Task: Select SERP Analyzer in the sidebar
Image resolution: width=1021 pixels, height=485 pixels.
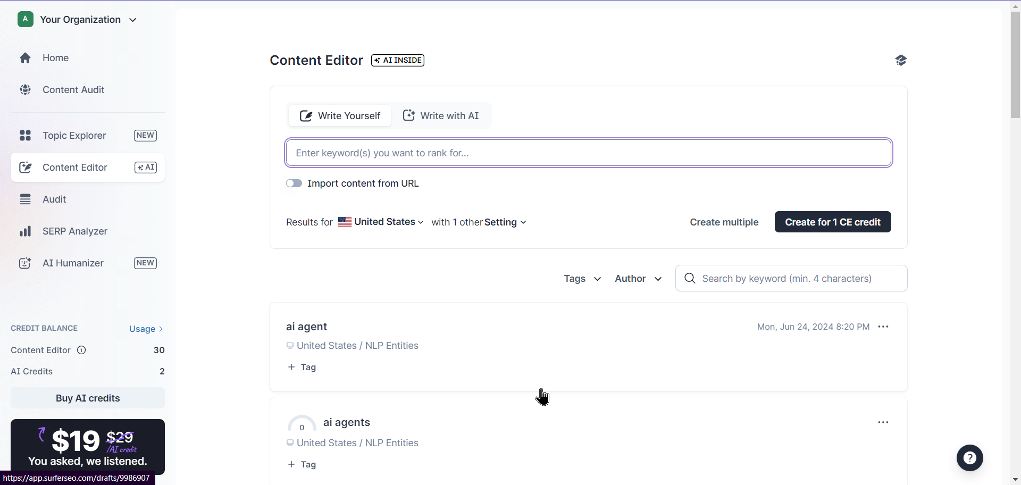Action: (74, 231)
